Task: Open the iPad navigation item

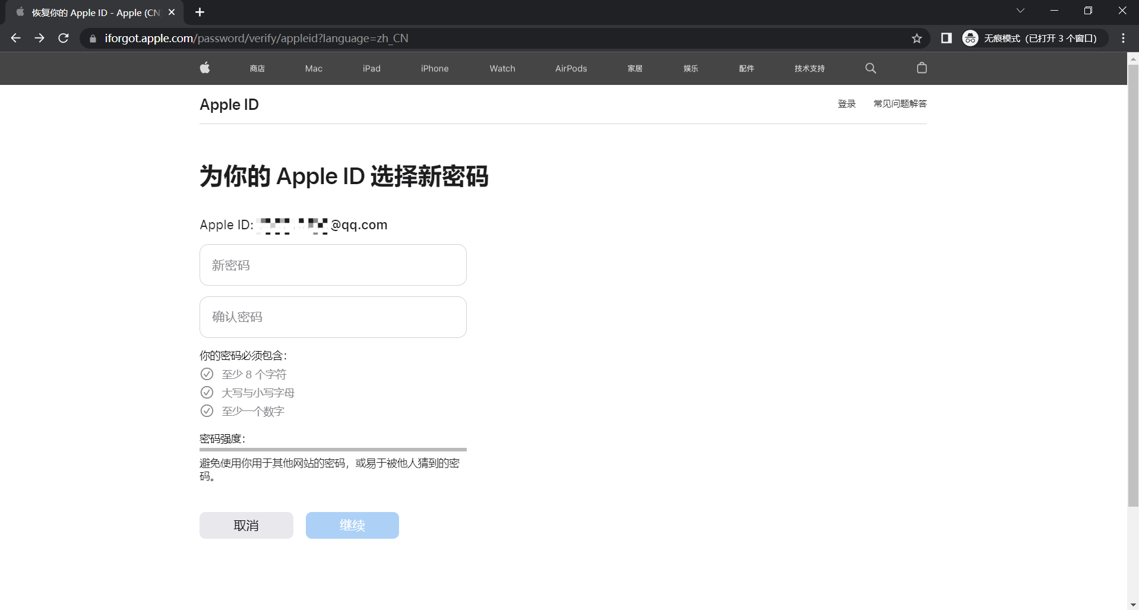Action: tap(372, 68)
